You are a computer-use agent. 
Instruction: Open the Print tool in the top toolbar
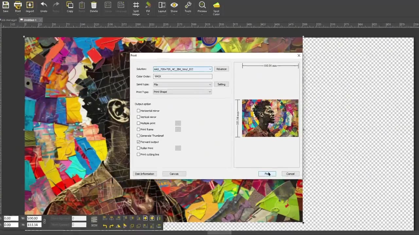18,7
